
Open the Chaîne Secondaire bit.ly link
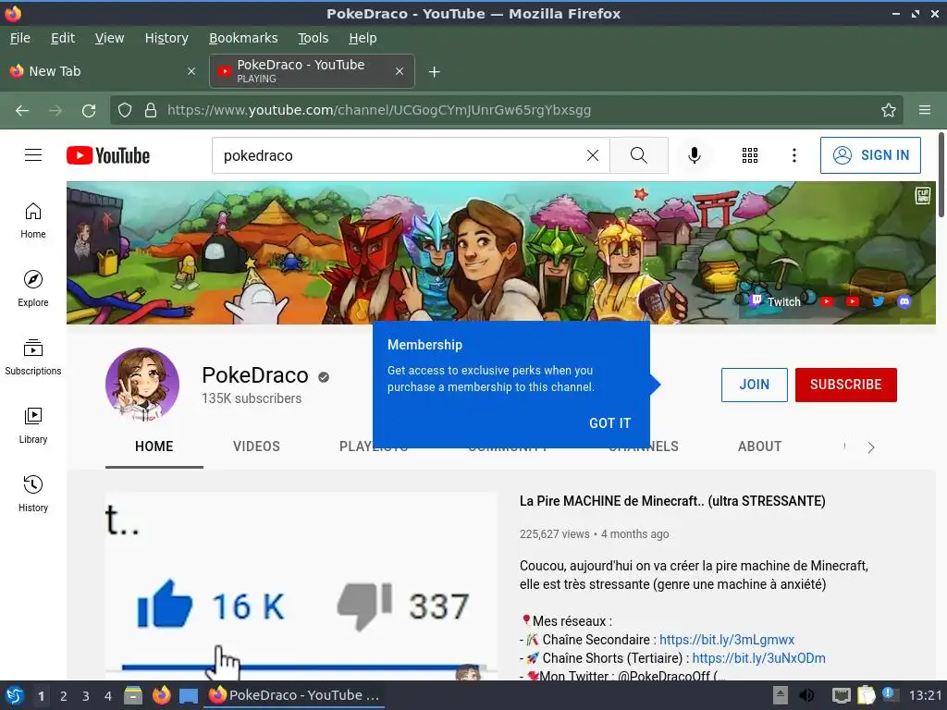(727, 640)
